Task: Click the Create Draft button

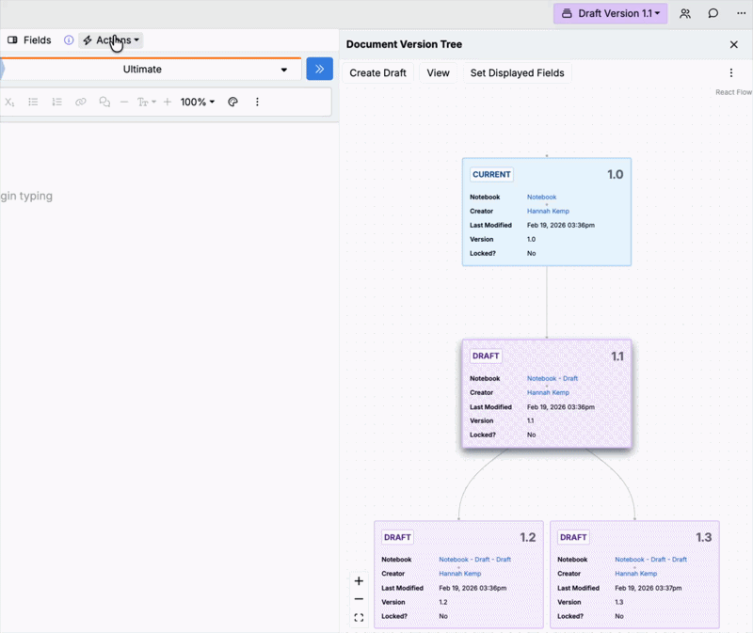Action: (377, 73)
